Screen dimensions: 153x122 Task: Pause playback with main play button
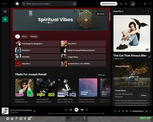pos(76,110)
